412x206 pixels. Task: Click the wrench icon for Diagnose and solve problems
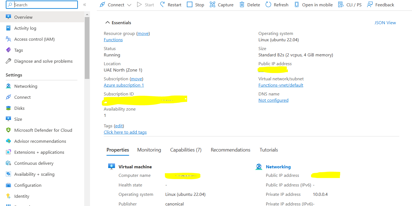click(9, 61)
